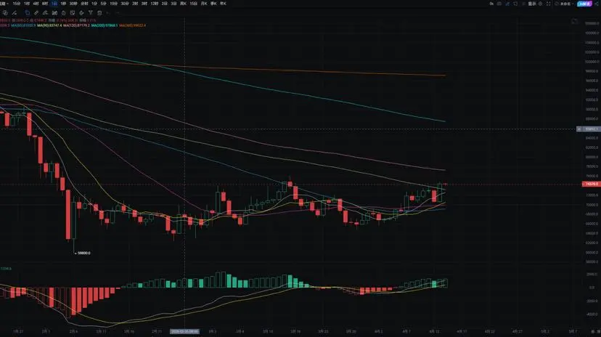
Task: Select the 4时 timeframe tab
Action: pyautogui.click(x=36, y=4)
